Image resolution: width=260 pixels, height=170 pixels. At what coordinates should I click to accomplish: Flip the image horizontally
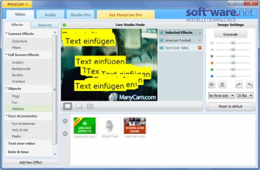(x=212, y=85)
